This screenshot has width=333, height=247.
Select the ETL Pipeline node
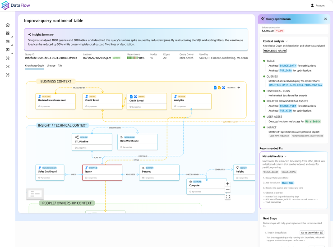(x=92, y=142)
